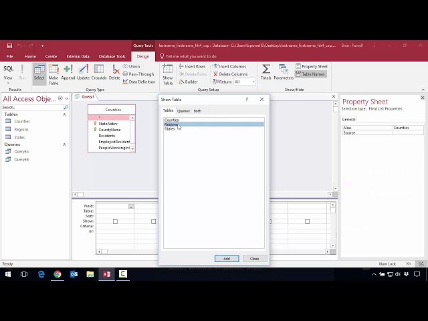This screenshot has height=321, width=428.
Task: Click the navigation pane Search box
Action: [33, 107]
